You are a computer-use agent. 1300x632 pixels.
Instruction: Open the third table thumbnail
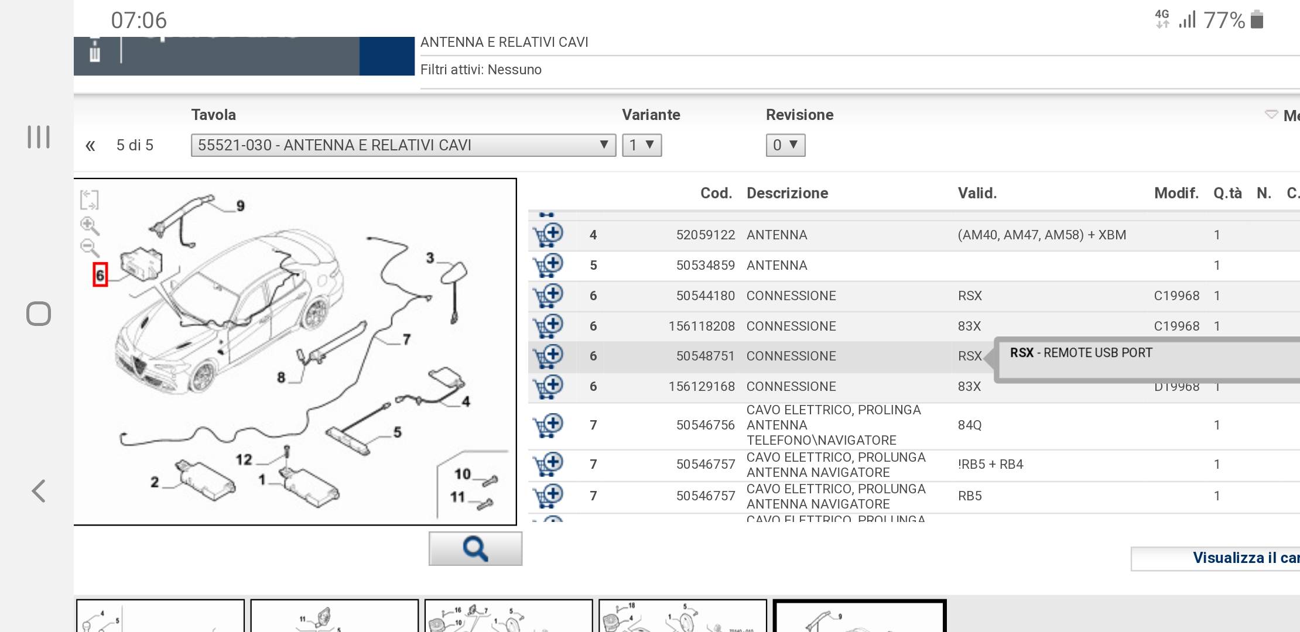(x=508, y=616)
